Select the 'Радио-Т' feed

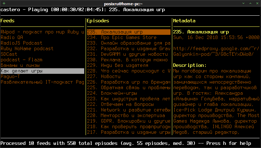coord(10,76)
